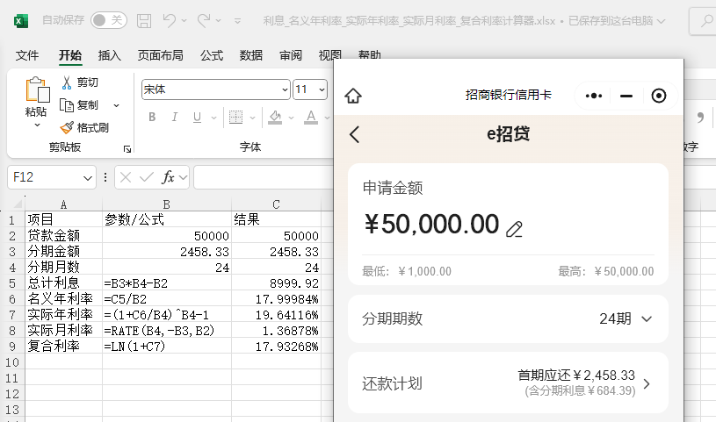Select column B header
716x422 pixels.
point(167,204)
